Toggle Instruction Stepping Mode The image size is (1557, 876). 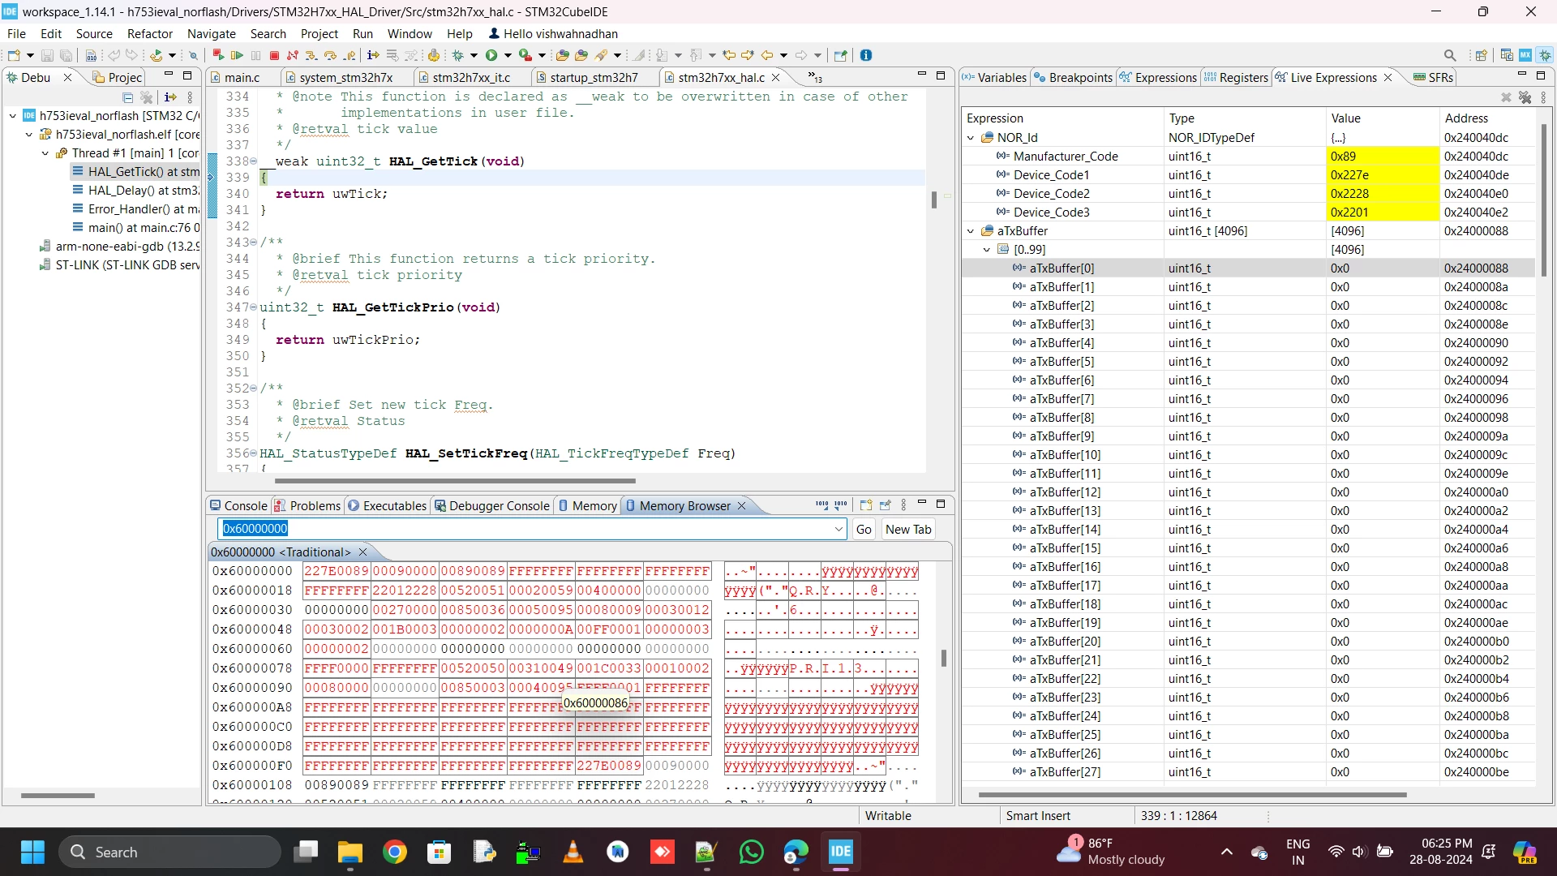pyautogui.click(x=373, y=55)
